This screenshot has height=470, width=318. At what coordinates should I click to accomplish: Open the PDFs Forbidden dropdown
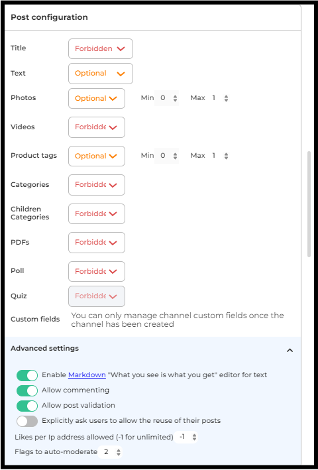click(97, 243)
